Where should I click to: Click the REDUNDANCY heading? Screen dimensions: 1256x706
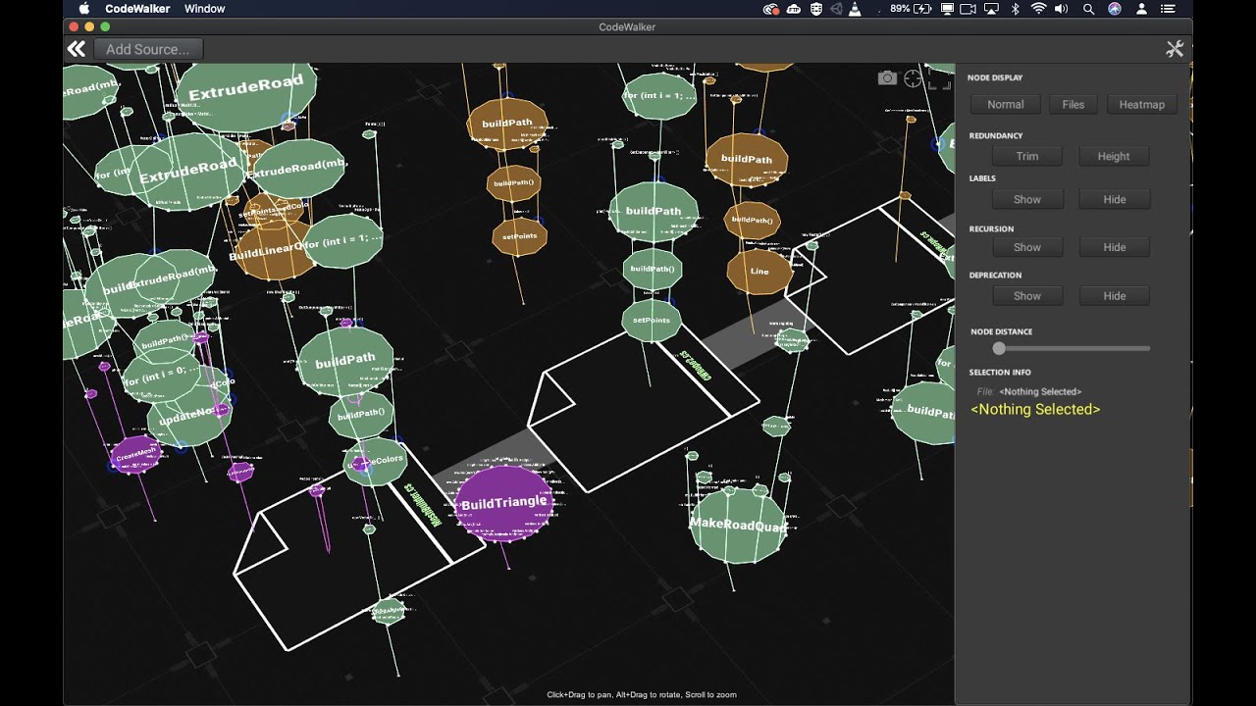[x=996, y=135]
